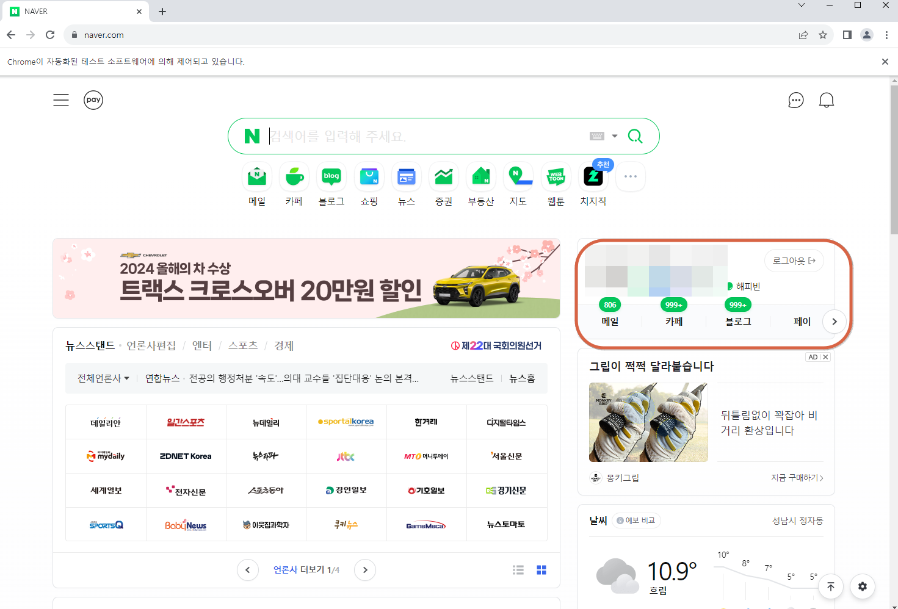The image size is (898, 609).
Task: Open the 한겨레 press logo
Action: (x=426, y=422)
